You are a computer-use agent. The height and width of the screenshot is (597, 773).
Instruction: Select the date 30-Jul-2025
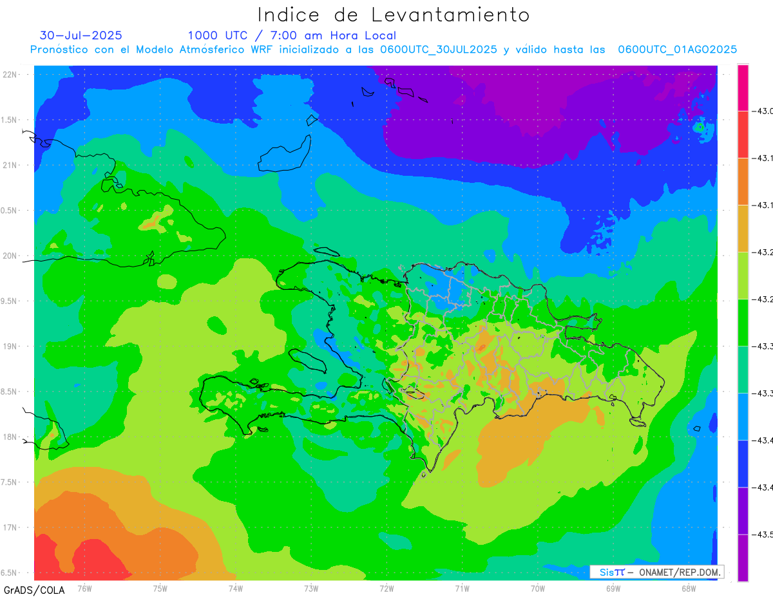coord(81,35)
